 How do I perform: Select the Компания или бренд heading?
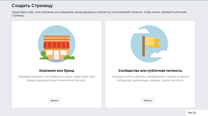click(57, 70)
